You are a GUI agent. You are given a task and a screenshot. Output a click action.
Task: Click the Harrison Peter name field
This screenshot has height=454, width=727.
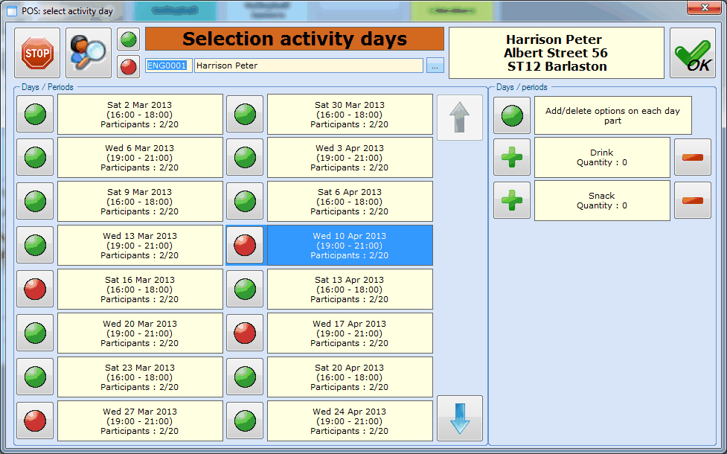coord(308,66)
